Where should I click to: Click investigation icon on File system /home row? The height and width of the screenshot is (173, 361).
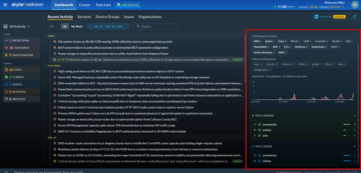coord(55,42)
